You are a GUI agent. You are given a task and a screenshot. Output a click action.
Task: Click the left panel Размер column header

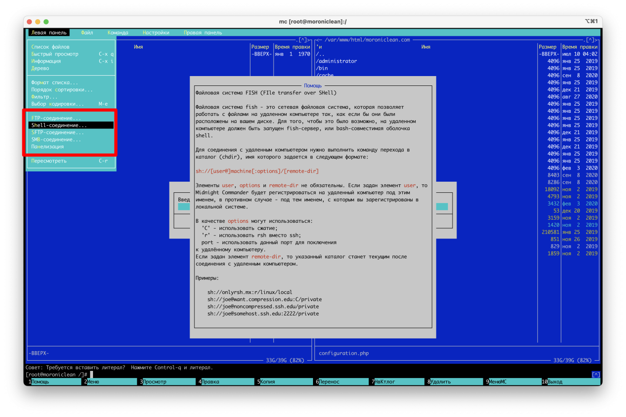tap(260, 47)
